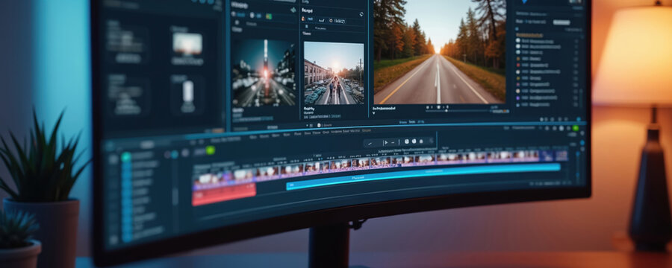This screenshot has width=672, height=268.
Task: Select the night city street thumbnail
Action: (264, 73)
